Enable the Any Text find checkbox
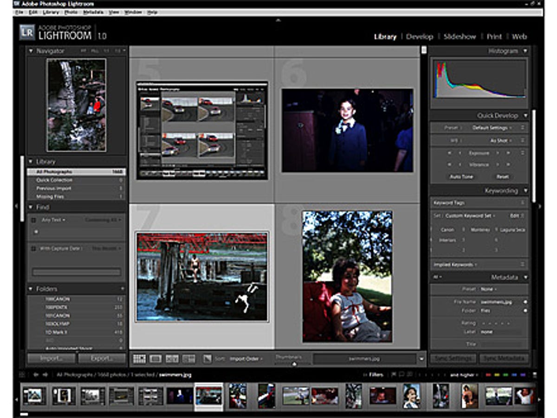 pos(33,220)
